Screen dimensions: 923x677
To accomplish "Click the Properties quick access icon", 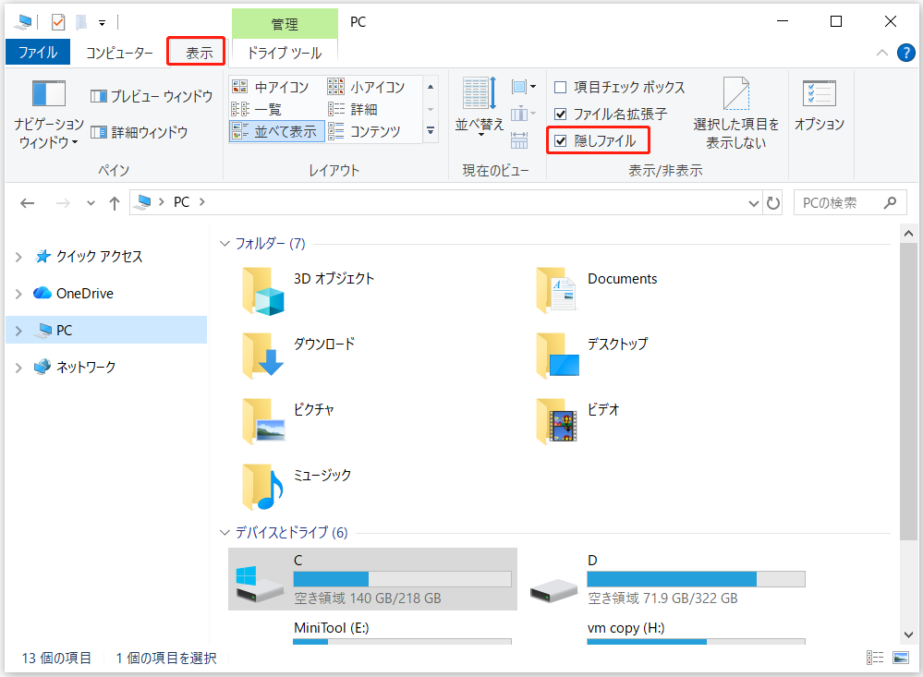I will tap(58, 22).
